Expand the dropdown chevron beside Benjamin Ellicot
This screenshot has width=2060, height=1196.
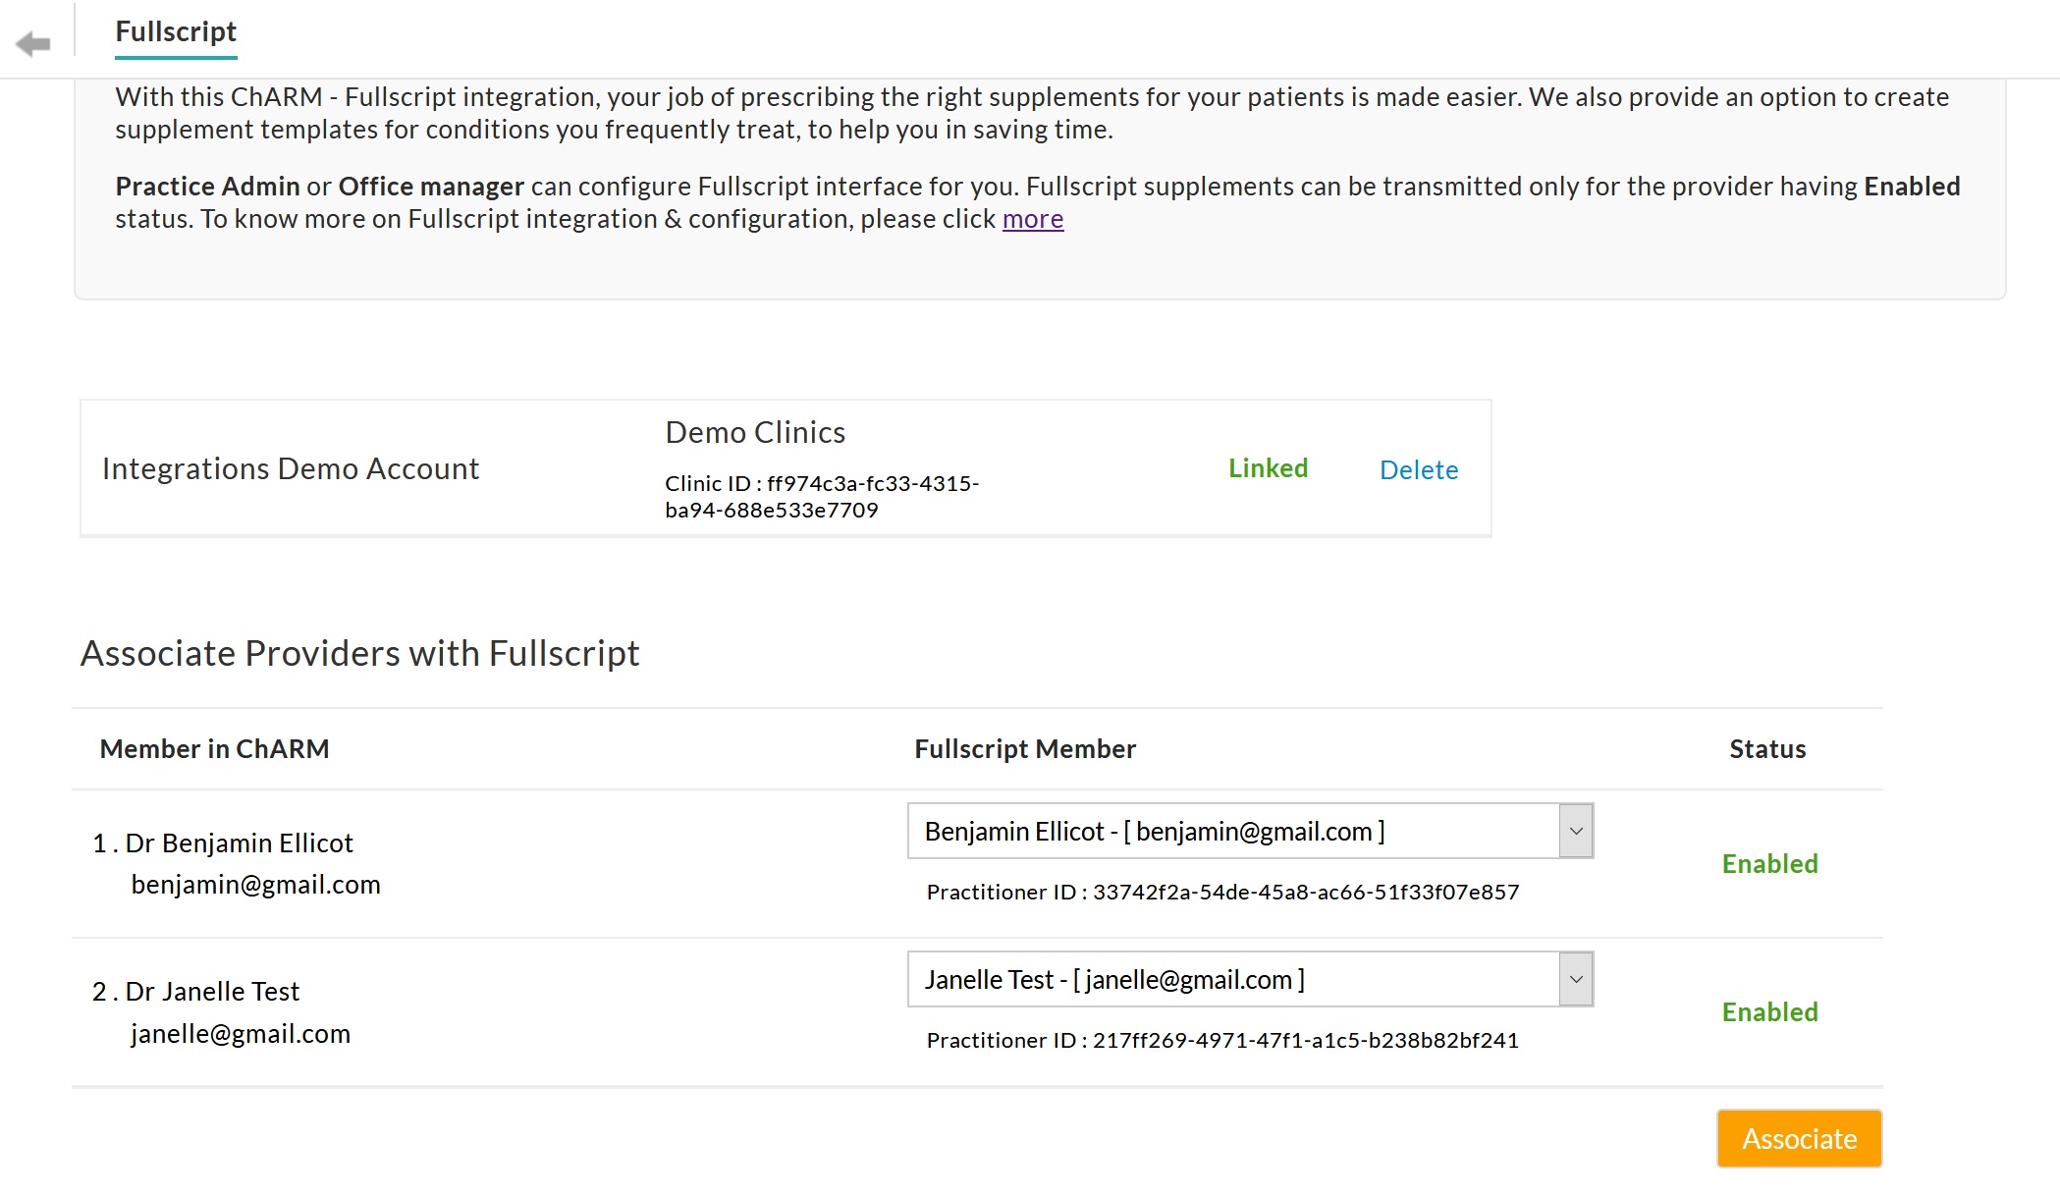pos(1575,830)
